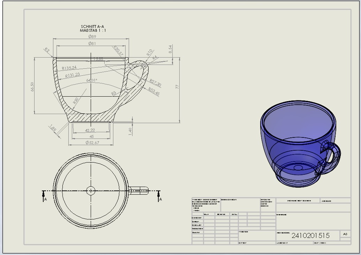Select the R30 bottom radius dimension
This screenshot has height=255, width=361.
[76, 101]
